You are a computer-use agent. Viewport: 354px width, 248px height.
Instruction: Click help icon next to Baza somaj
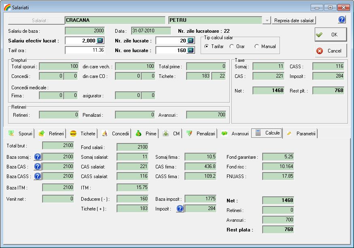(37, 157)
